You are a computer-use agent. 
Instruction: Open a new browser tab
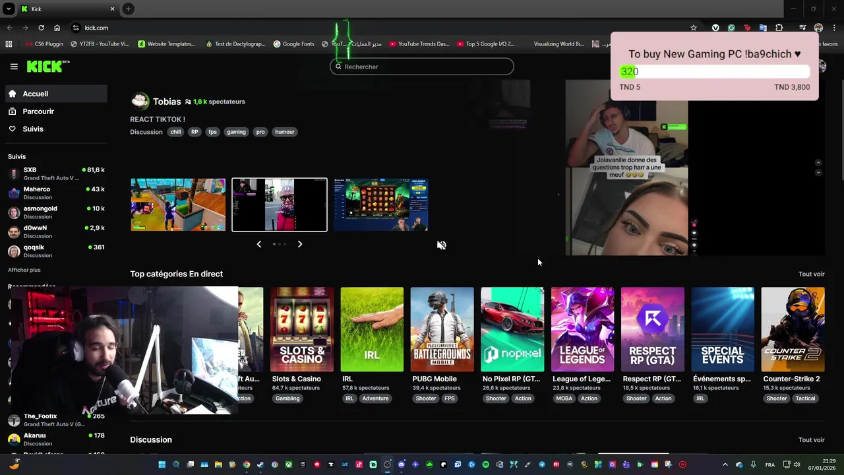click(128, 9)
